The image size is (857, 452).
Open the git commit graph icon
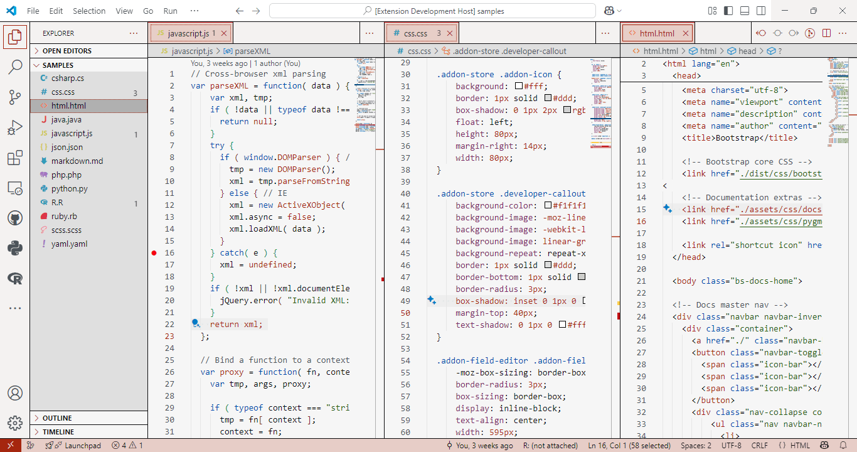[x=810, y=33]
